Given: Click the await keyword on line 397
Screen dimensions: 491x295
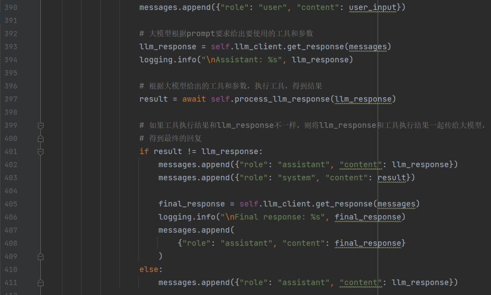Looking at the screenshot, I should coord(194,99).
